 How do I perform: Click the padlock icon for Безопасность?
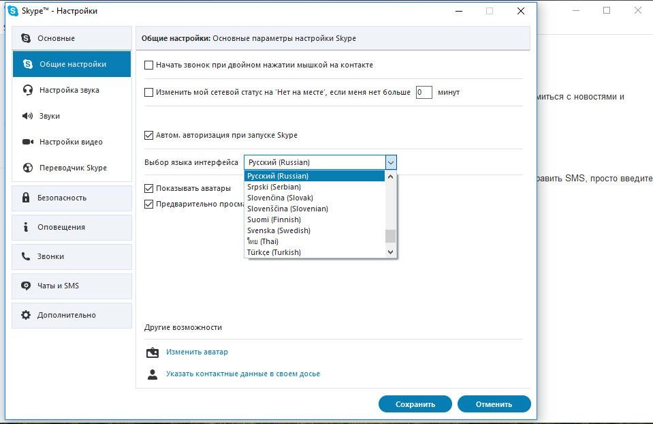[x=26, y=197]
